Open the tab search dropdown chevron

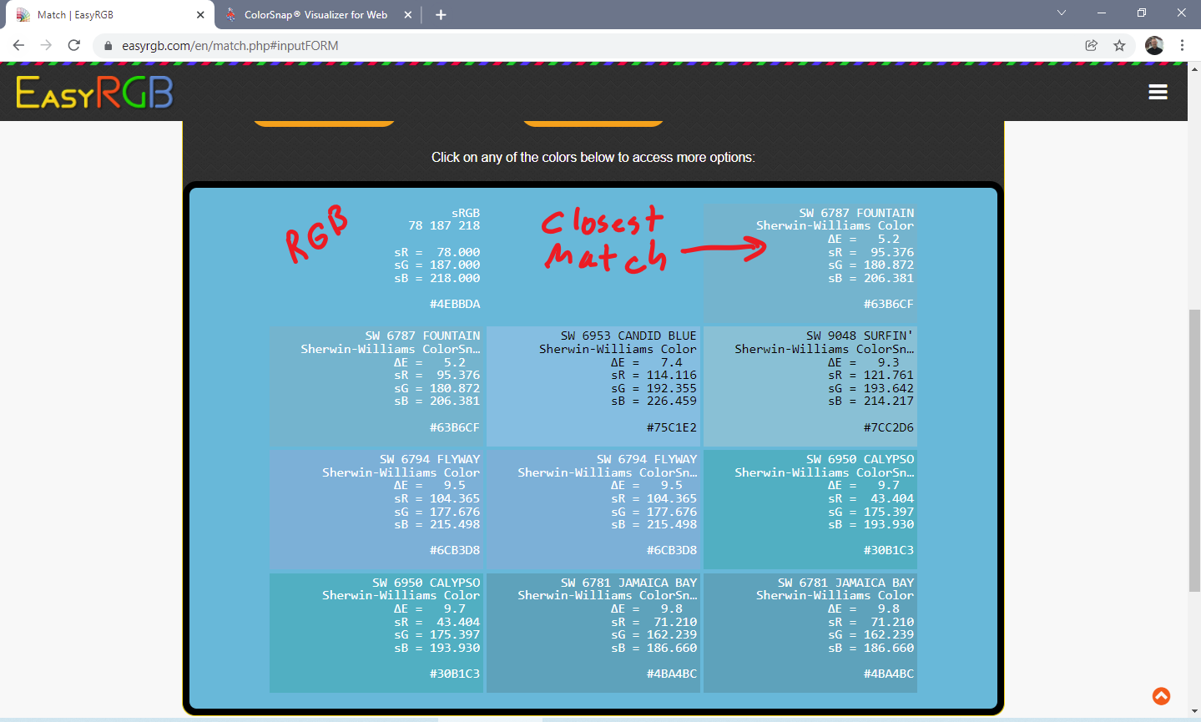1062,13
